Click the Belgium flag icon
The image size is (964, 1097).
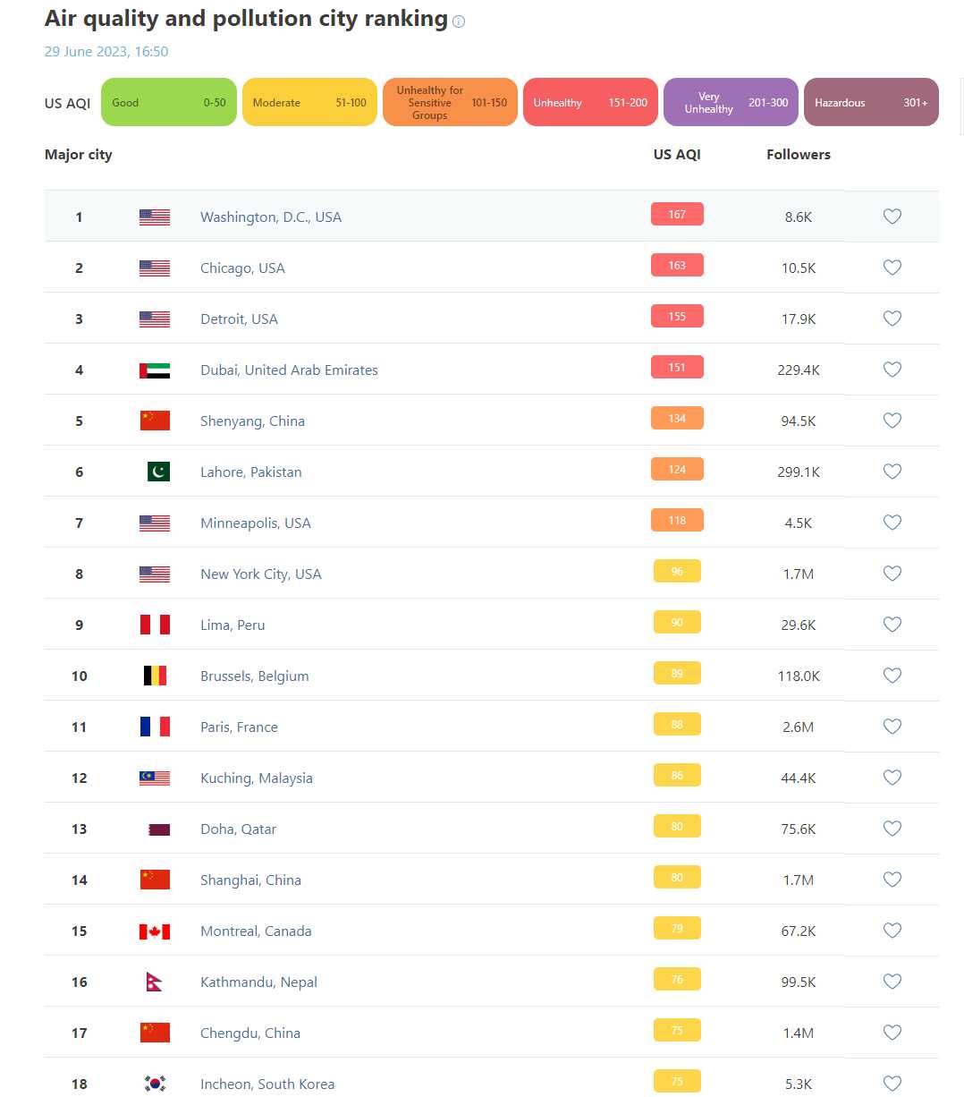[155, 676]
